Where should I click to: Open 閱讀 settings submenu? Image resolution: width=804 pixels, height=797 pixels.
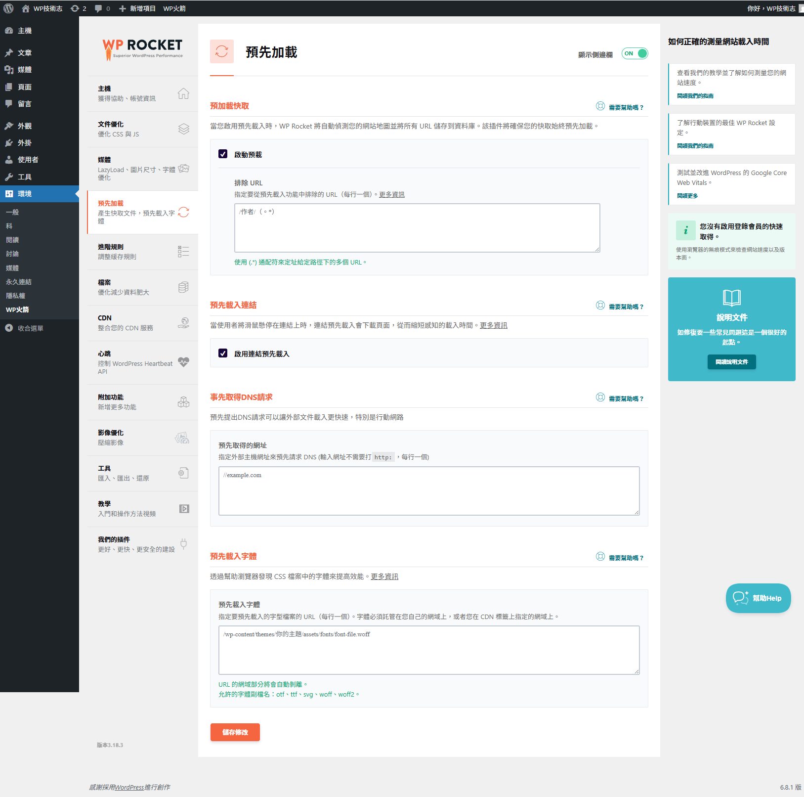pyautogui.click(x=12, y=240)
